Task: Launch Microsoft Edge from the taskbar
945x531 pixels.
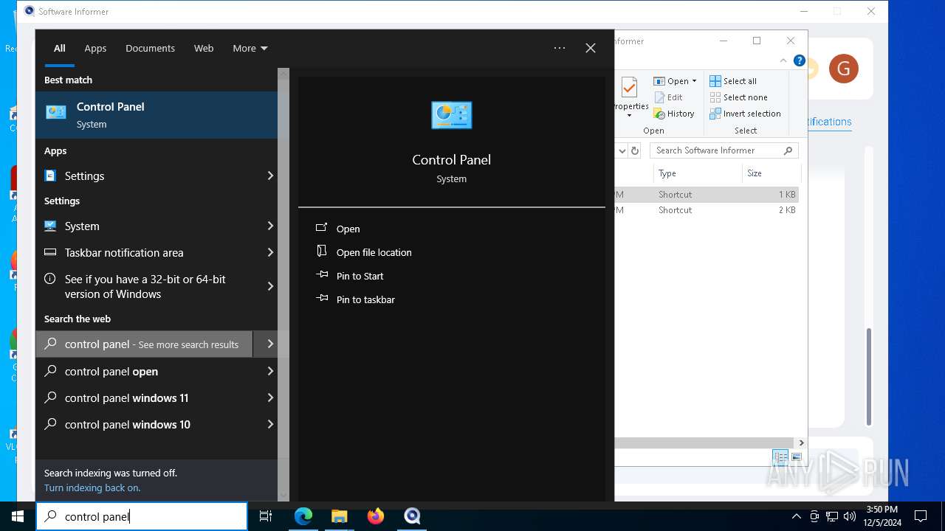Action: [x=303, y=516]
